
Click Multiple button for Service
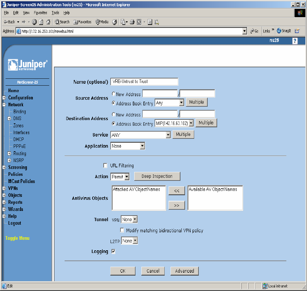[x=183, y=134]
